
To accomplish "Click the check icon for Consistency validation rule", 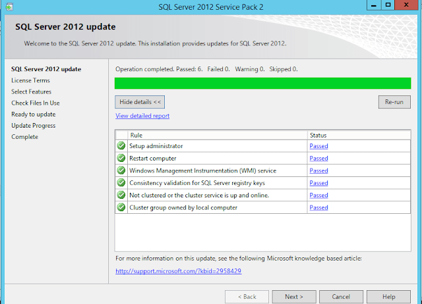I will click(121, 183).
